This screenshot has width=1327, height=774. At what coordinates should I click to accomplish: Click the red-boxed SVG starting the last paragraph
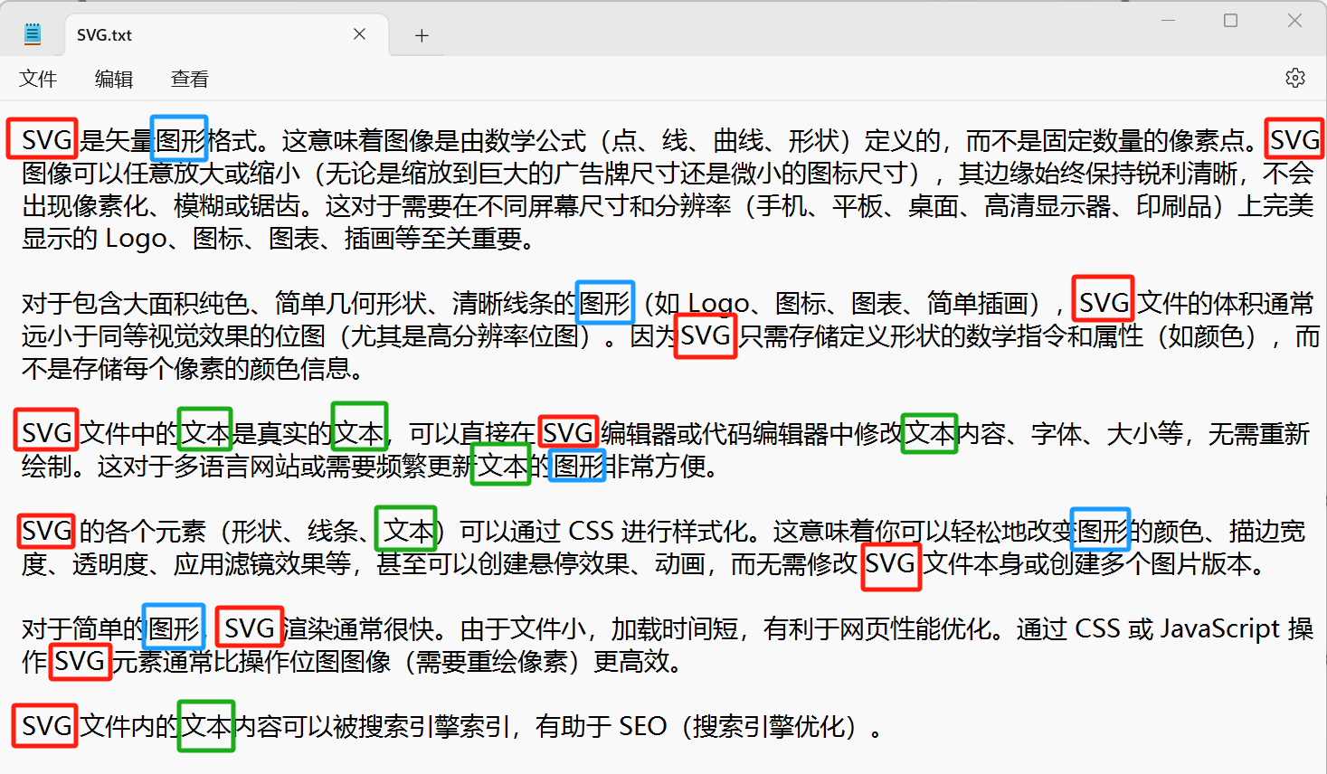44,726
